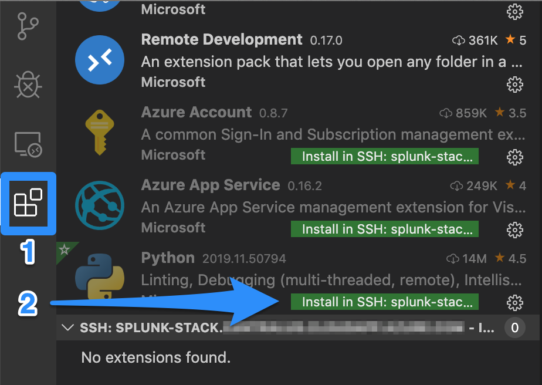Open Azure Account extension settings gear

[514, 157]
